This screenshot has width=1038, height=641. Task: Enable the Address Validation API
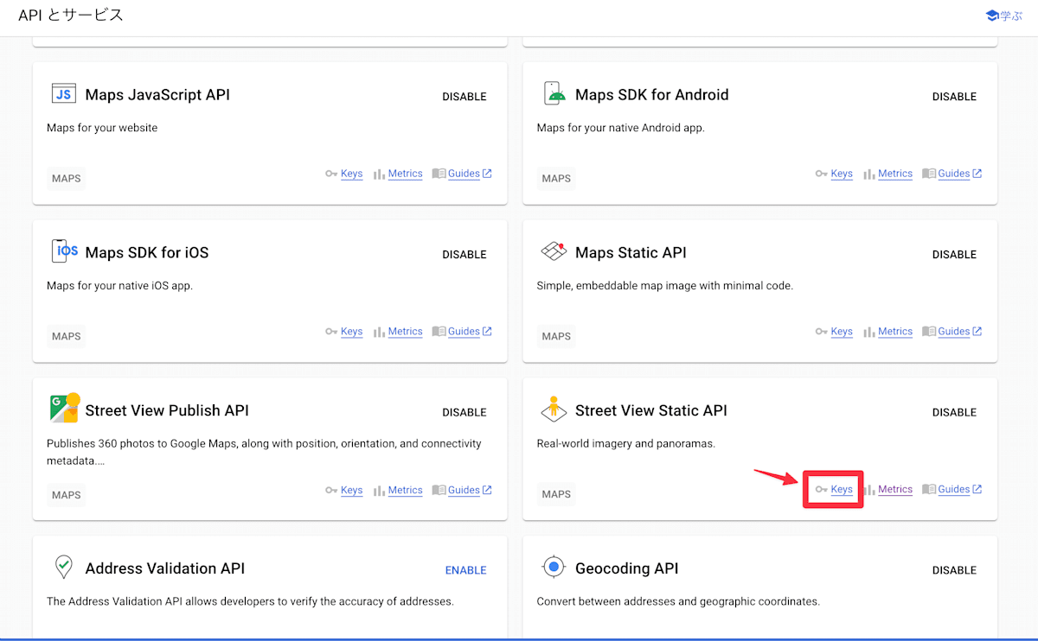pos(465,570)
